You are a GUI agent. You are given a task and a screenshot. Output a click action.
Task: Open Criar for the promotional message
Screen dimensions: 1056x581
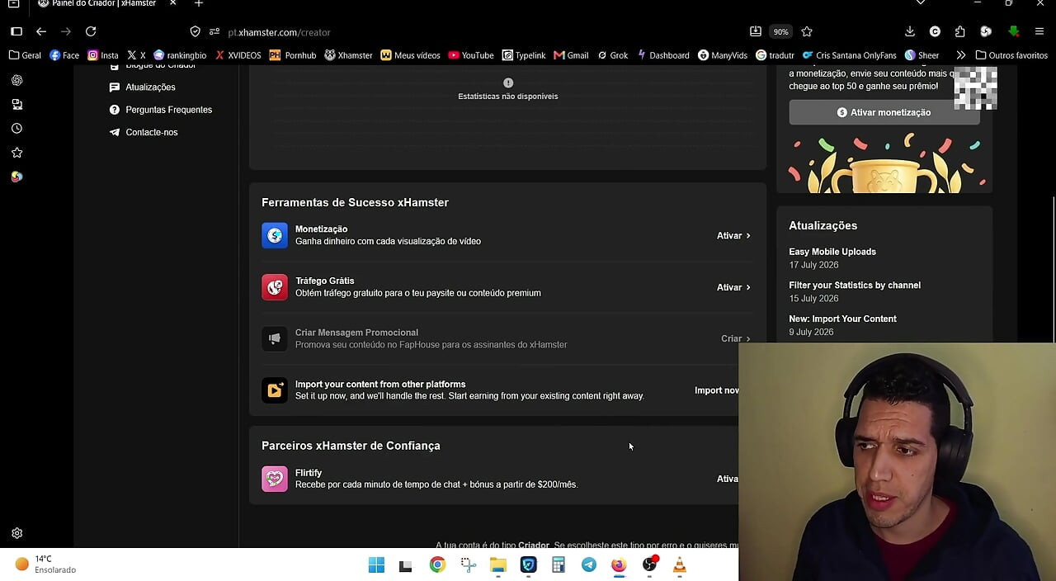[x=736, y=338]
